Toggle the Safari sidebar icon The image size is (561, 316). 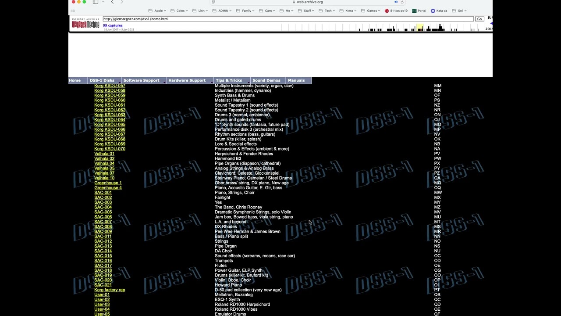click(96, 2)
